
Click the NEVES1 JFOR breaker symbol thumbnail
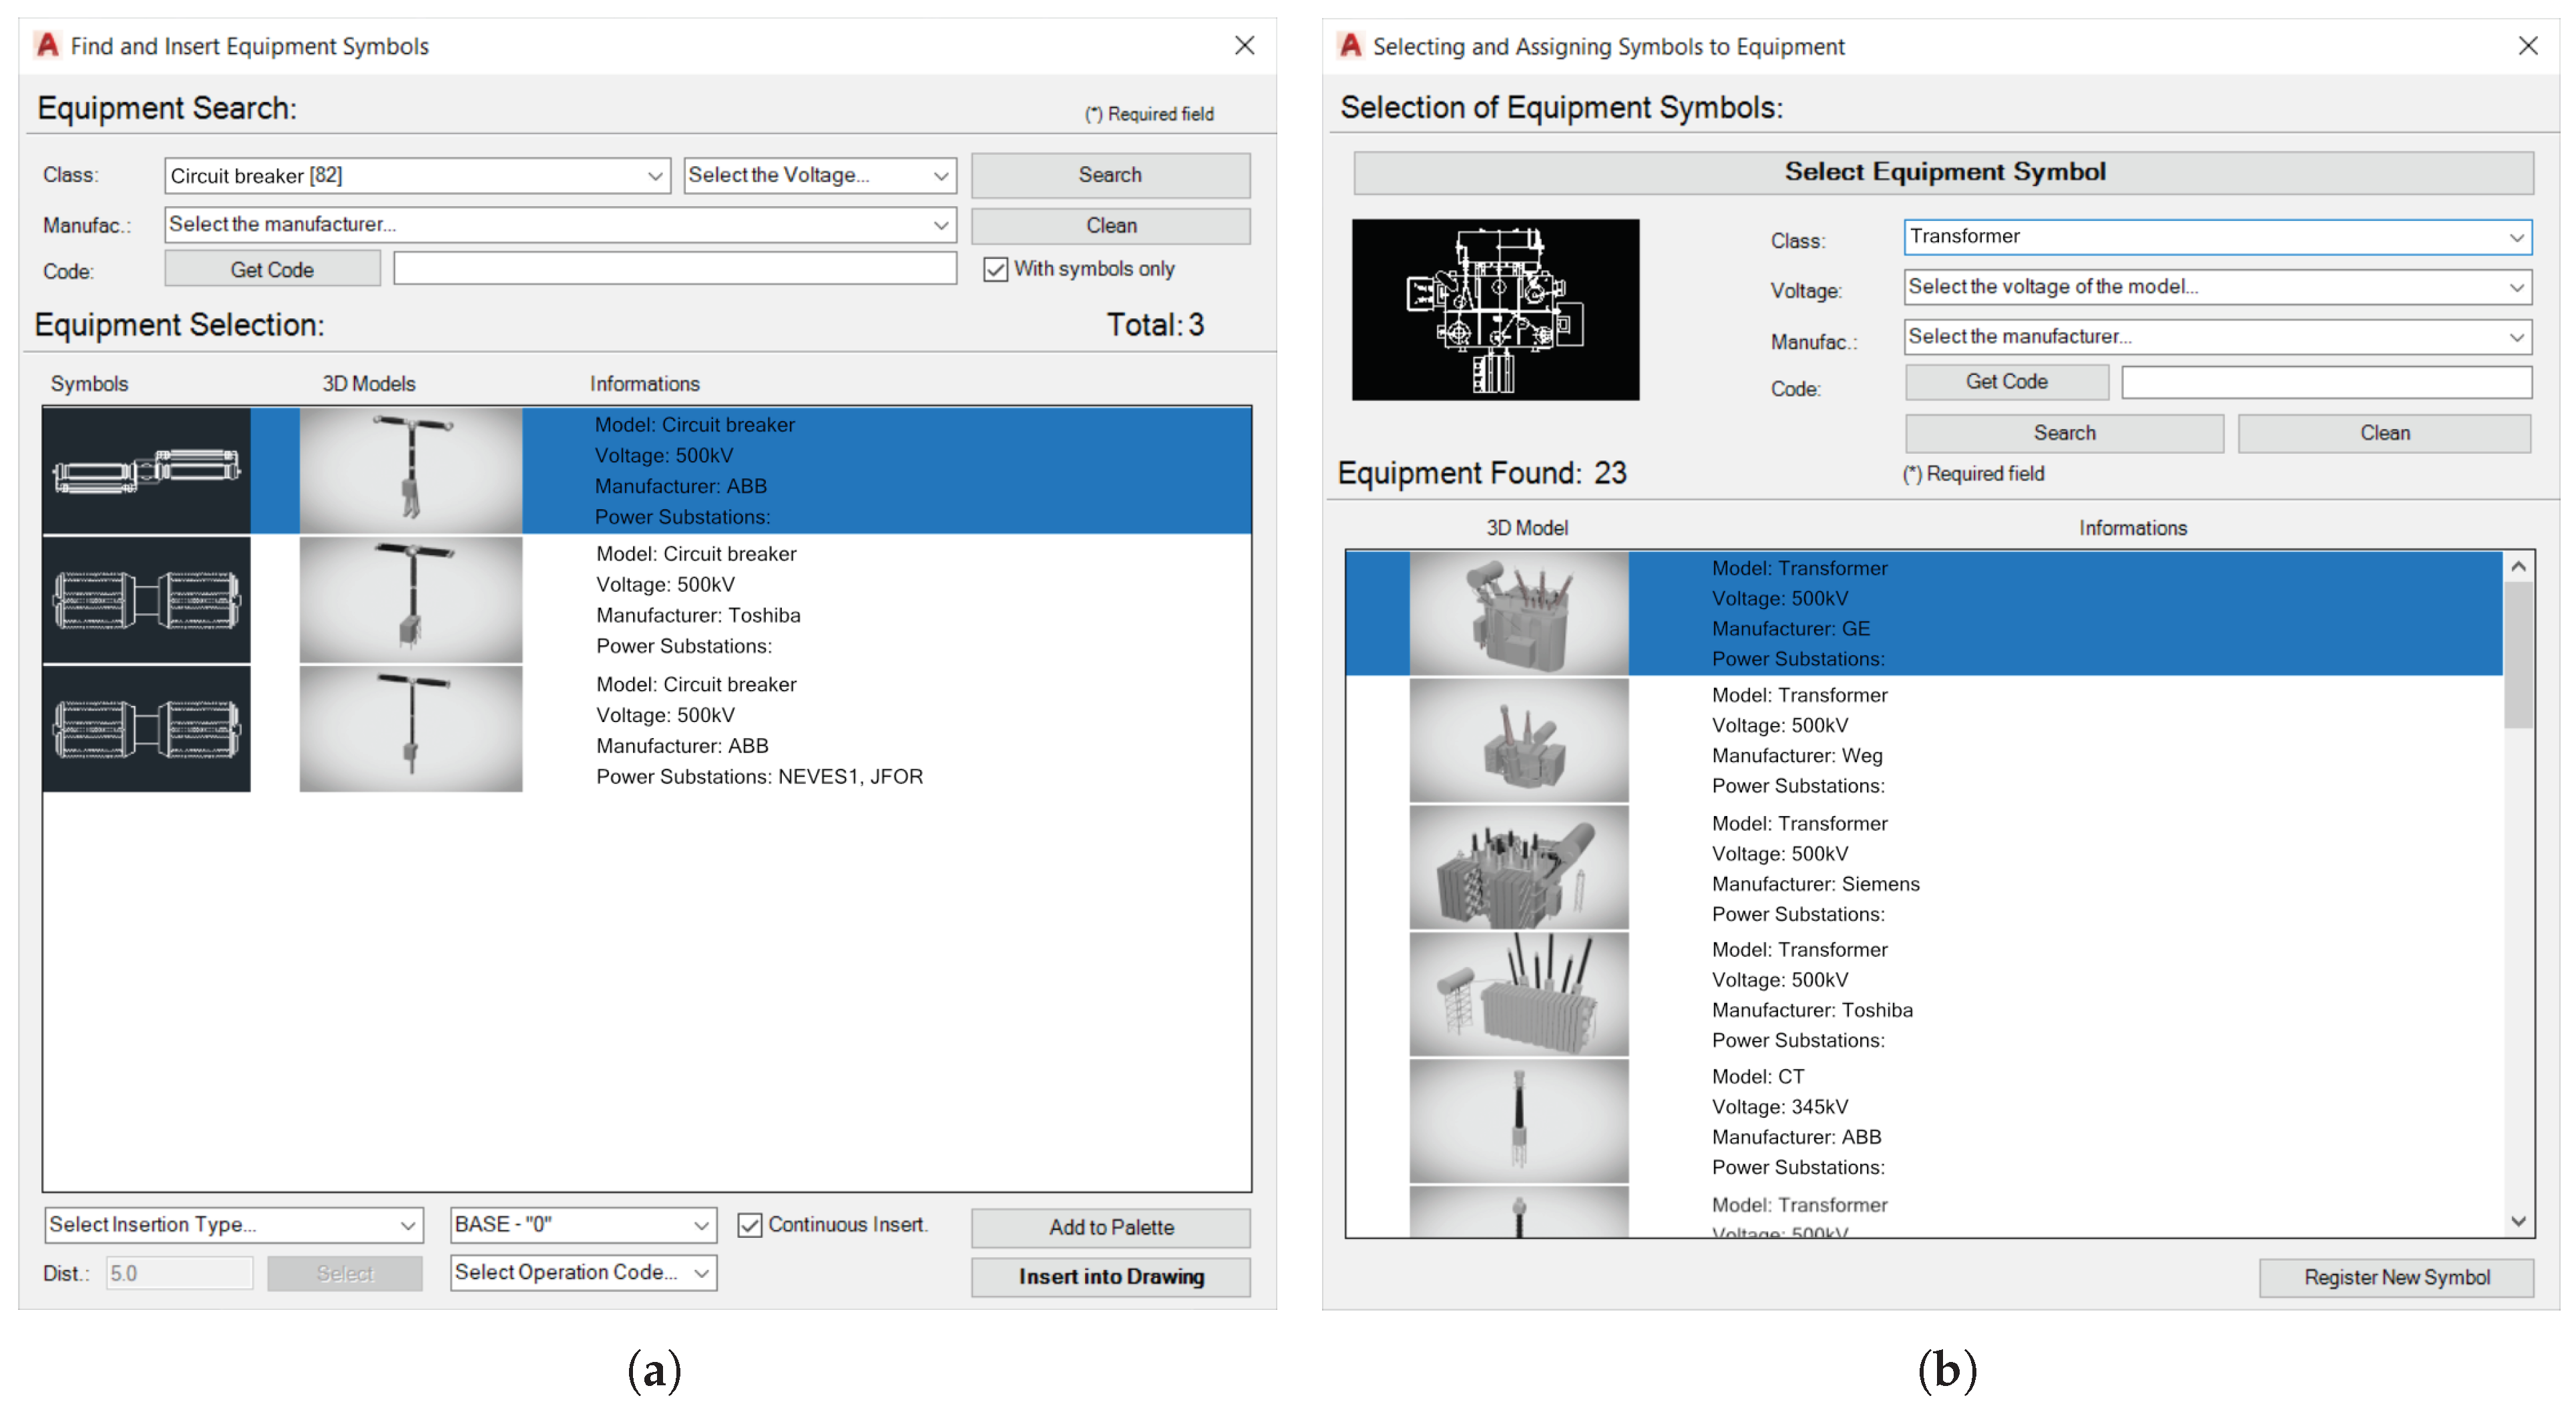coord(146,729)
